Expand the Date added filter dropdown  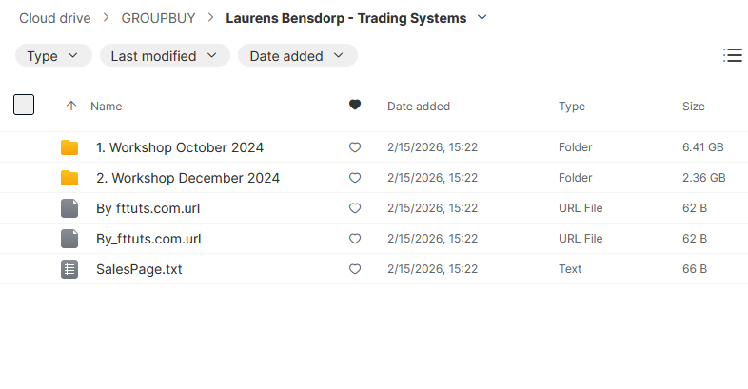(297, 56)
